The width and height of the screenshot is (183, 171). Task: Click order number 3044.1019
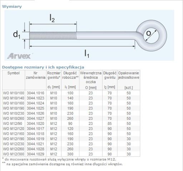pyautogui.click(x=35, y=139)
